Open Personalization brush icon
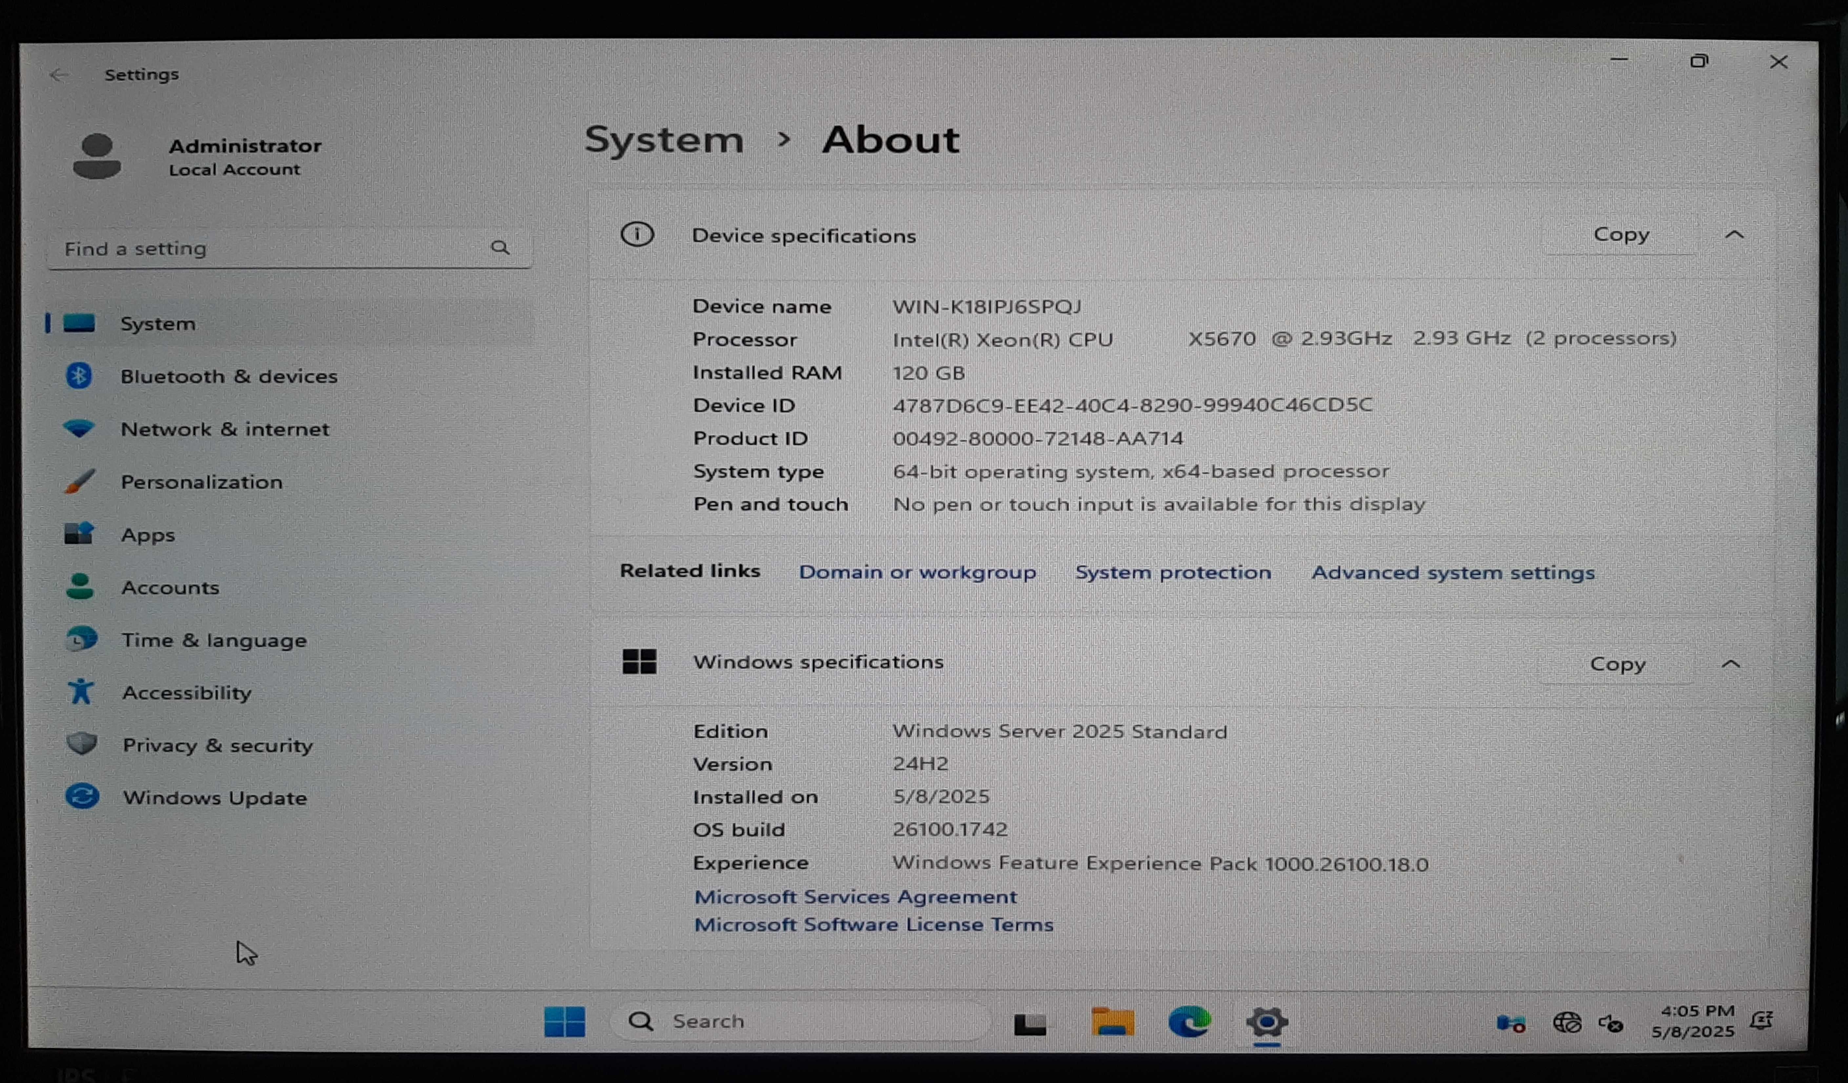Screen dimensions: 1848x1083 click(79, 481)
